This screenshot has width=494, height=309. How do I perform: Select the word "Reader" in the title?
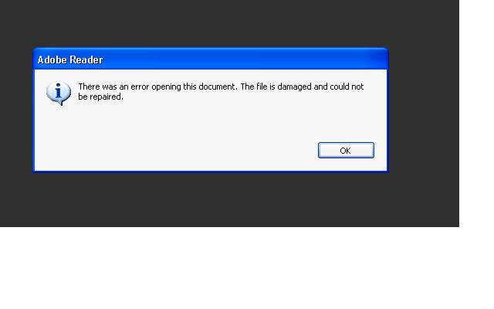click(x=86, y=59)
